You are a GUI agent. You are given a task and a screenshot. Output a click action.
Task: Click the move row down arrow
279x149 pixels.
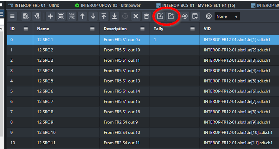point(93,16)
